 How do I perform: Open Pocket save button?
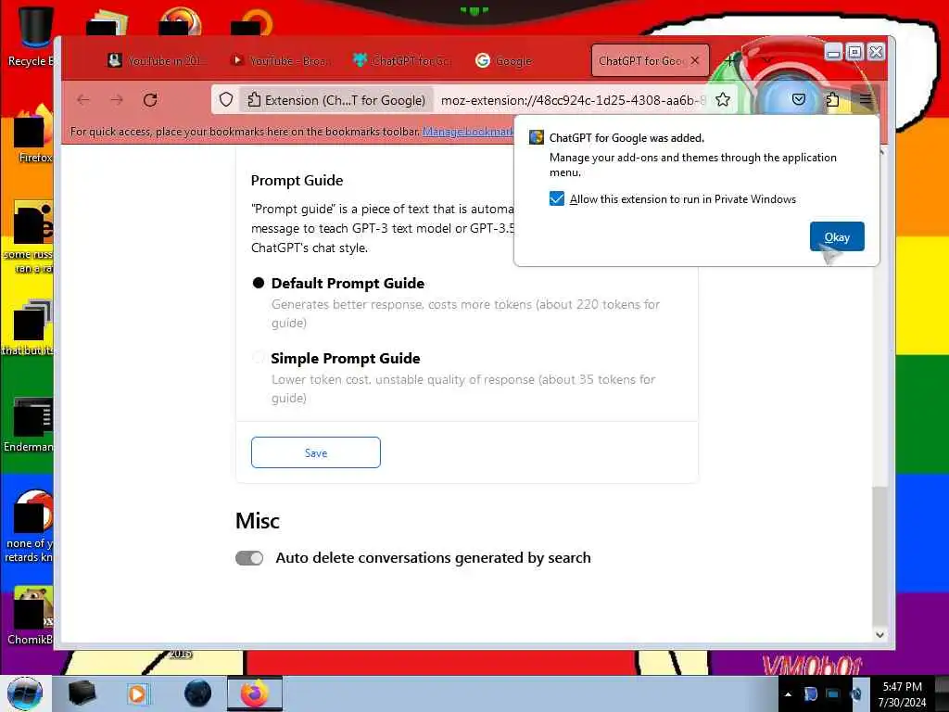pos(799,99)
